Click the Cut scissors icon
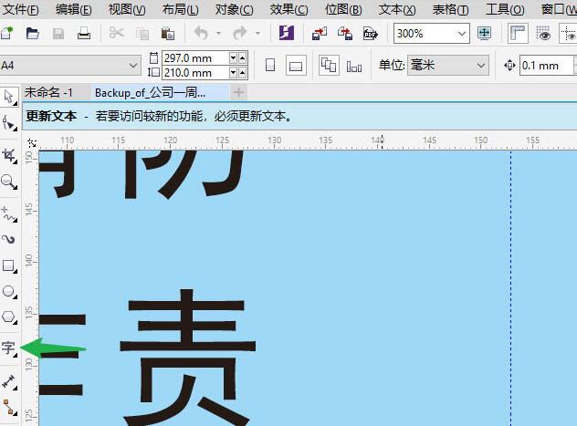Screen dimensions: 577x426 click(116, 34)
